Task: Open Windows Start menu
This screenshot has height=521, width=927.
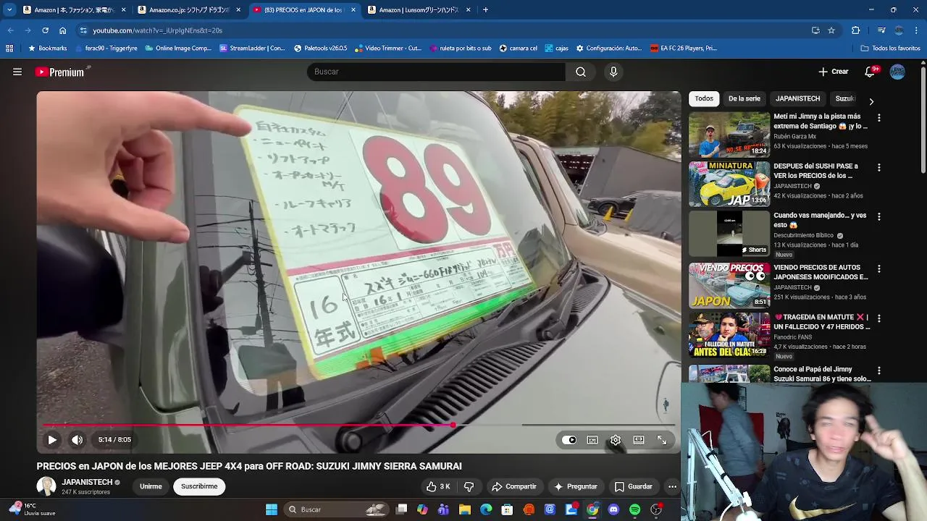Action: coord(272,509)
